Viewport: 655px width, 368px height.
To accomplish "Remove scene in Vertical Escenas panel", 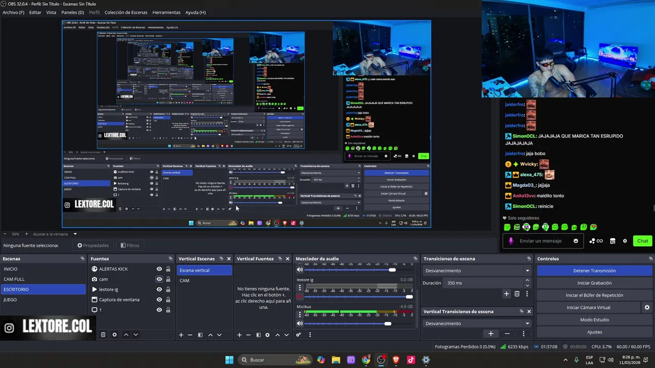I will [x=190, y=335].
